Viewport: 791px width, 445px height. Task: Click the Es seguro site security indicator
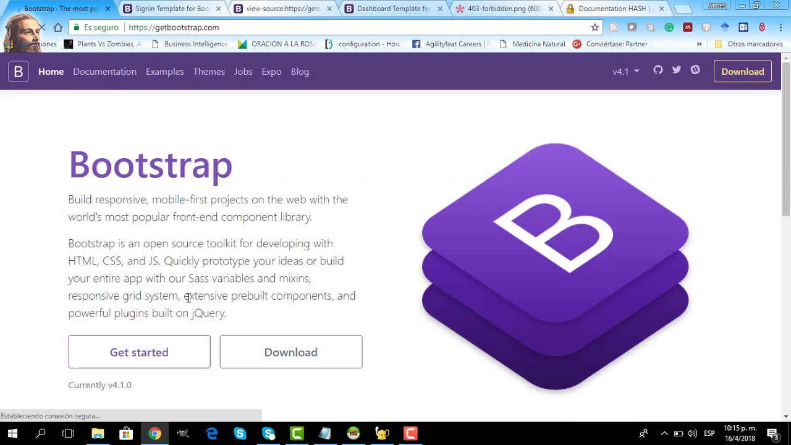(96, 27)
